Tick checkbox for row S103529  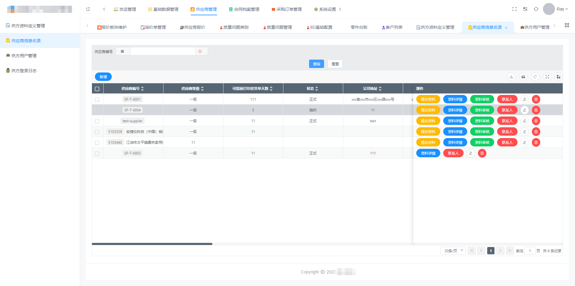[x=97, y=132]
